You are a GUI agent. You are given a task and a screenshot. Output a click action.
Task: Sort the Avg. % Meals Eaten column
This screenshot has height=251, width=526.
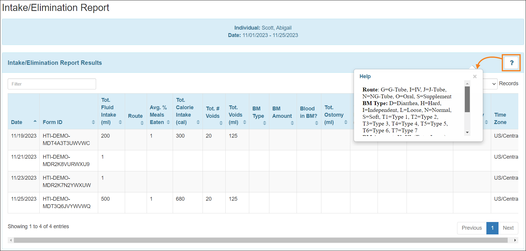pos(168,122)
